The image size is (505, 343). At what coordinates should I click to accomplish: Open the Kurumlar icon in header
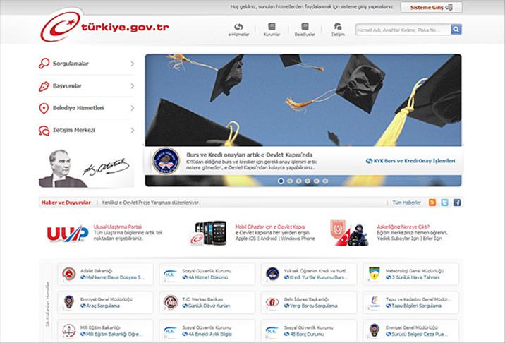click(272, 27)
